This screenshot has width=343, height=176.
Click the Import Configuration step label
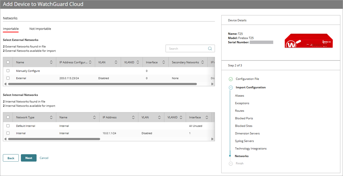(x=251, y=87)
